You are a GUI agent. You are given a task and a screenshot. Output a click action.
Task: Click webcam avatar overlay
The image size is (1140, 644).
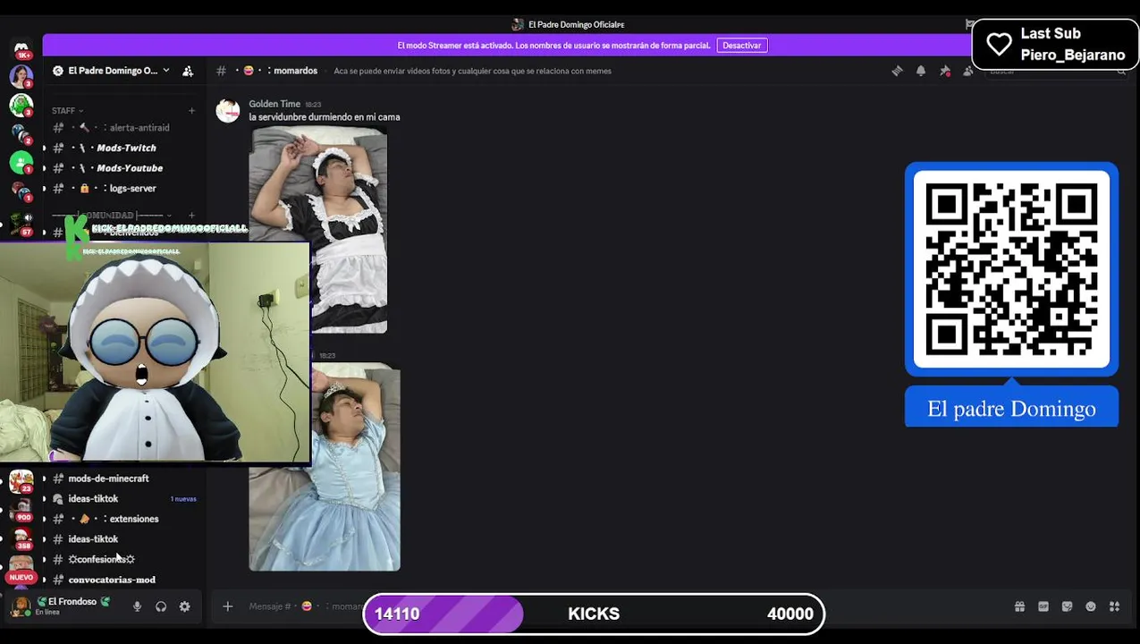(155, 352)
